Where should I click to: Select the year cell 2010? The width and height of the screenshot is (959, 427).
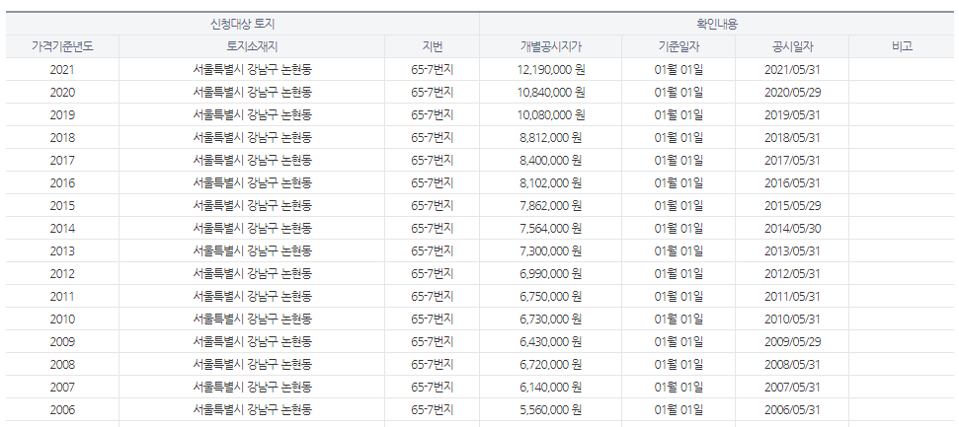click(x=62, y=319)
